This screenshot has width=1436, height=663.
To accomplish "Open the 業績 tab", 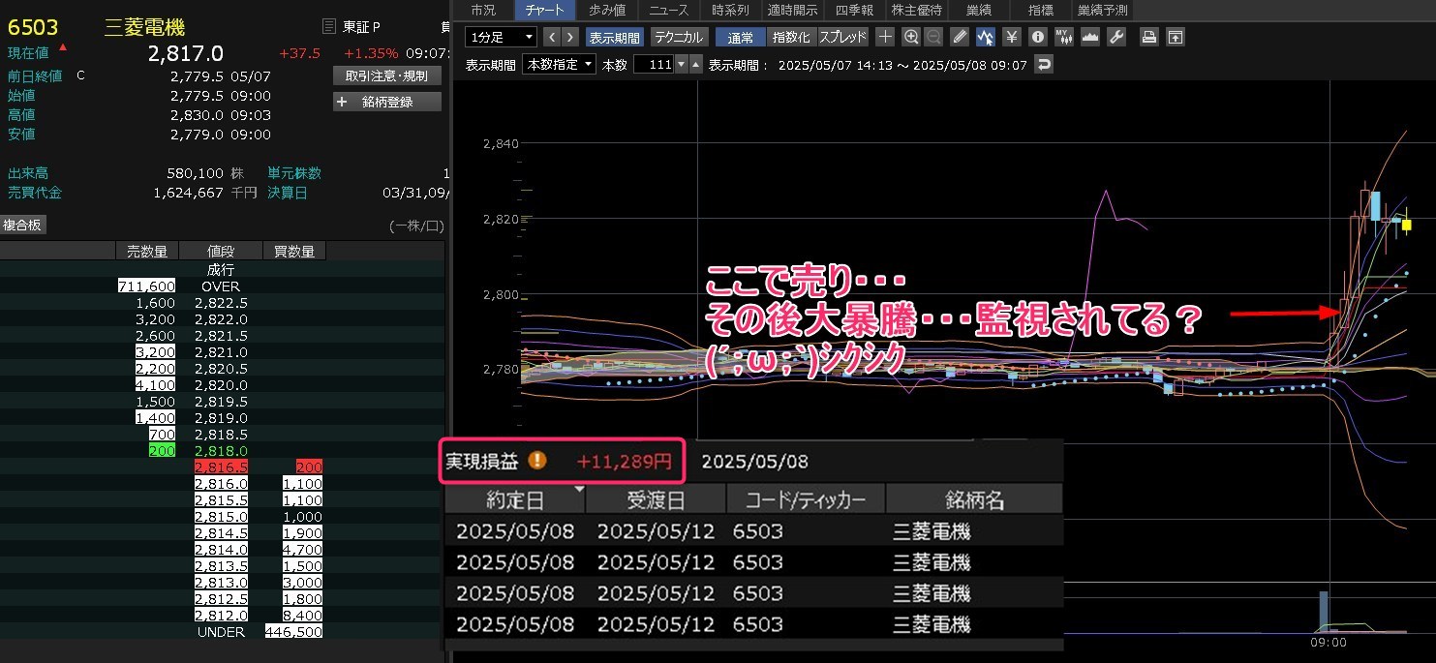I will click(x=978, y=10).
